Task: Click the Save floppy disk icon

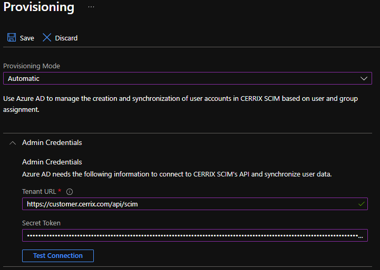Action: [x=12, y=38]
